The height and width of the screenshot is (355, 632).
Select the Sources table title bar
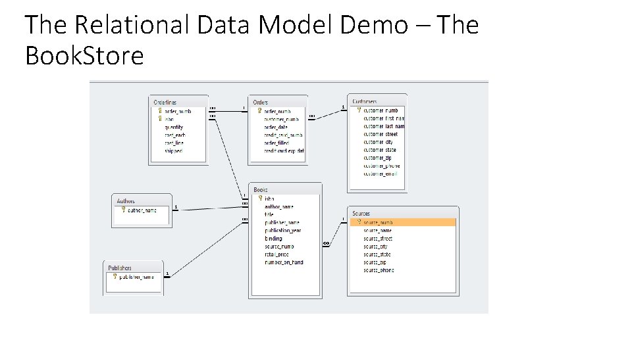pyautogui.click(x=403, y=213)
